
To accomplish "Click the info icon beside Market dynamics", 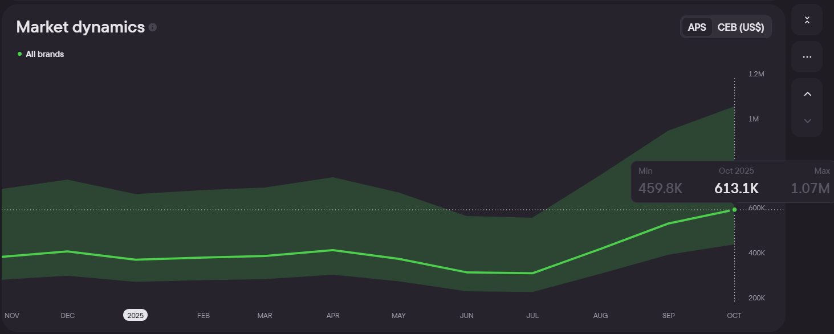I will [153, 27].
